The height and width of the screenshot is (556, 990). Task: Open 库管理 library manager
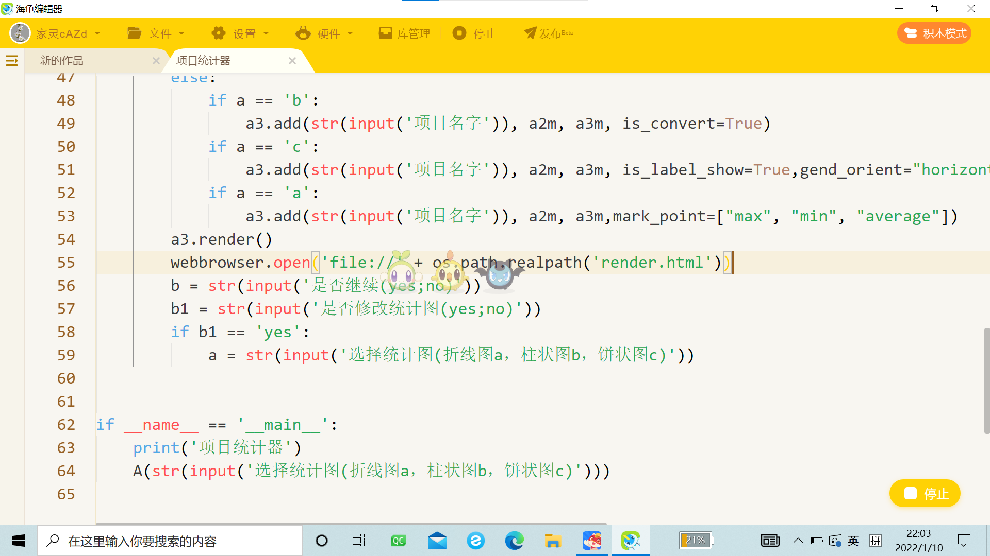coord(404,33)
